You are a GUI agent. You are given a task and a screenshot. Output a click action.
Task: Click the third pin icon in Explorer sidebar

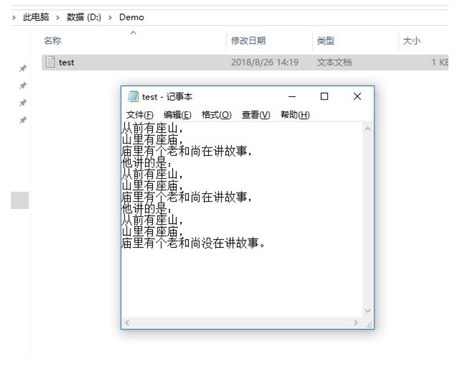22,103
